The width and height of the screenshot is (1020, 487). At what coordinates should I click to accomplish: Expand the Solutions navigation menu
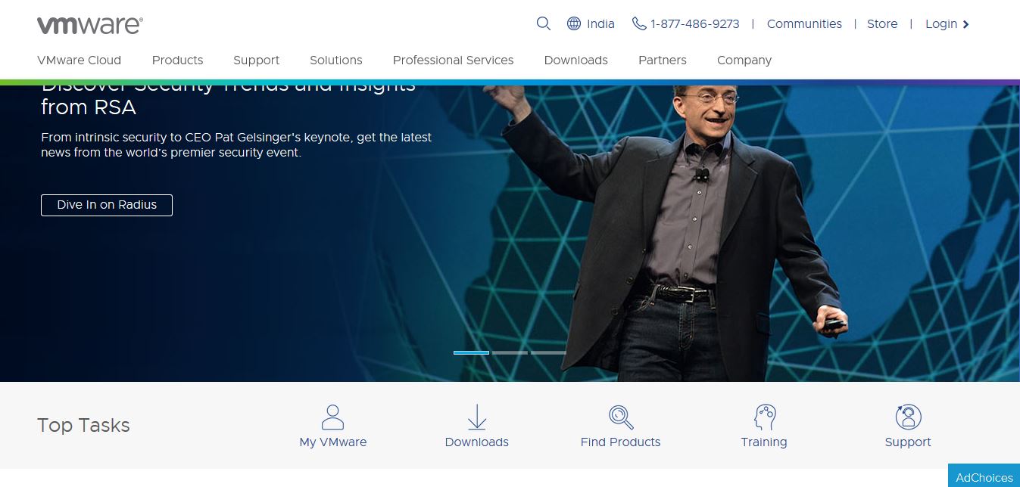pos(335,60)
